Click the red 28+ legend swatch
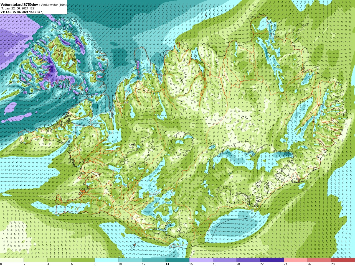355x266 pixels. coord(343,260)
